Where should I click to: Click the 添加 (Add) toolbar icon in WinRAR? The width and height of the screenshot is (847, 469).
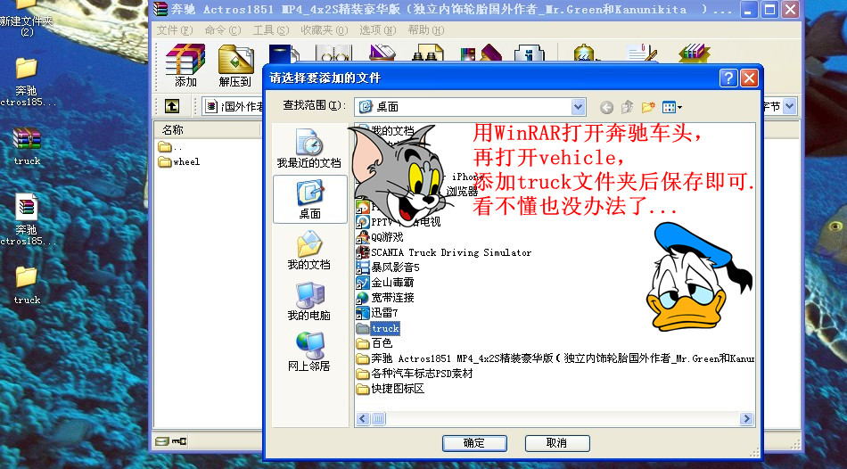coord(185,65)
